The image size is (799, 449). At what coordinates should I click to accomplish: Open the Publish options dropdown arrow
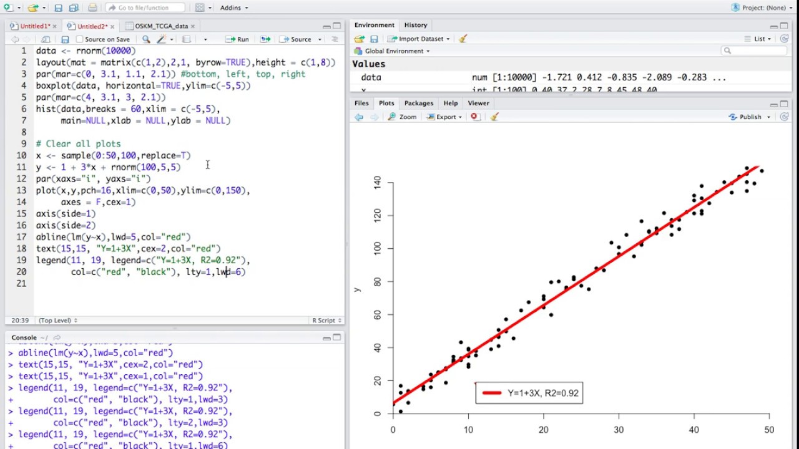[x=768, y=117]
